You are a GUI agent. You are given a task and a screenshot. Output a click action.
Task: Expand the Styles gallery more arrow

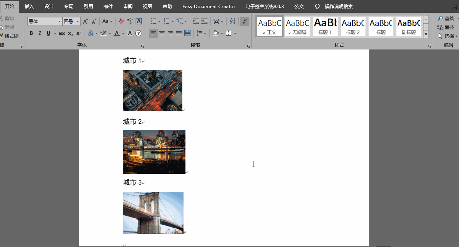426,34
